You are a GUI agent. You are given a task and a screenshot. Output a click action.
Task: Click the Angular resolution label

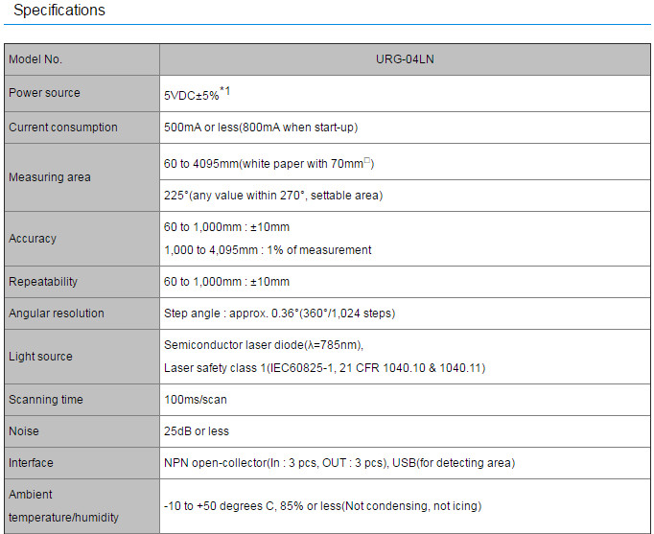tap(57, 313)
